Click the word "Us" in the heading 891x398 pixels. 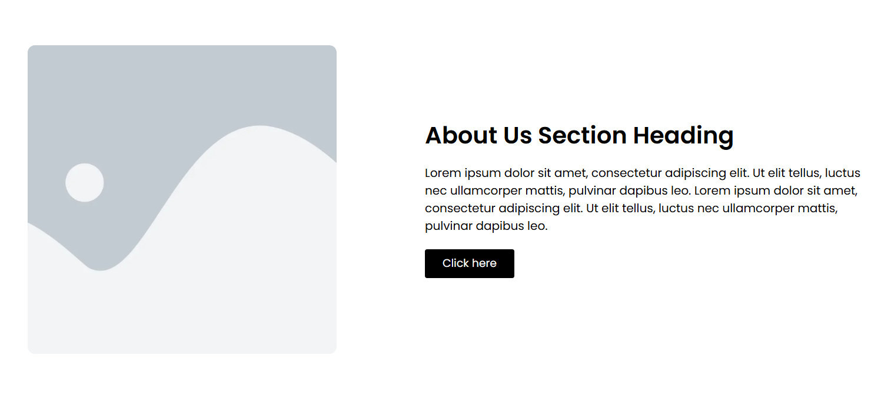[517, 135]
